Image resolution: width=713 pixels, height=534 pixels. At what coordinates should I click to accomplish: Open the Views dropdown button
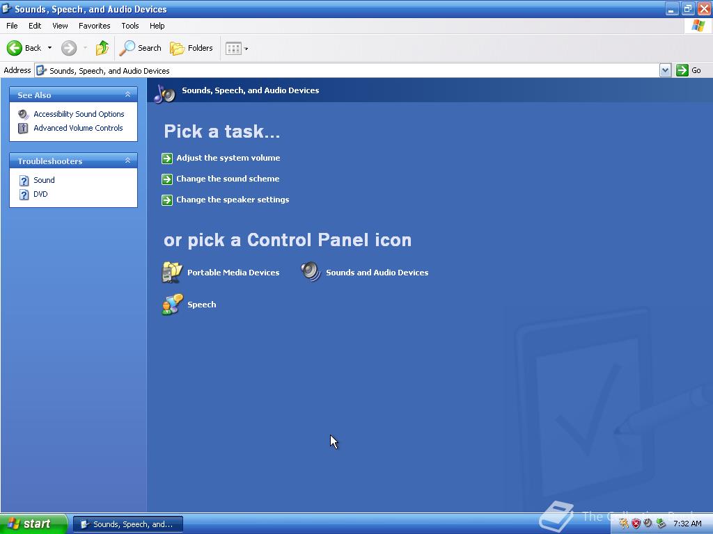click(237, 48)
